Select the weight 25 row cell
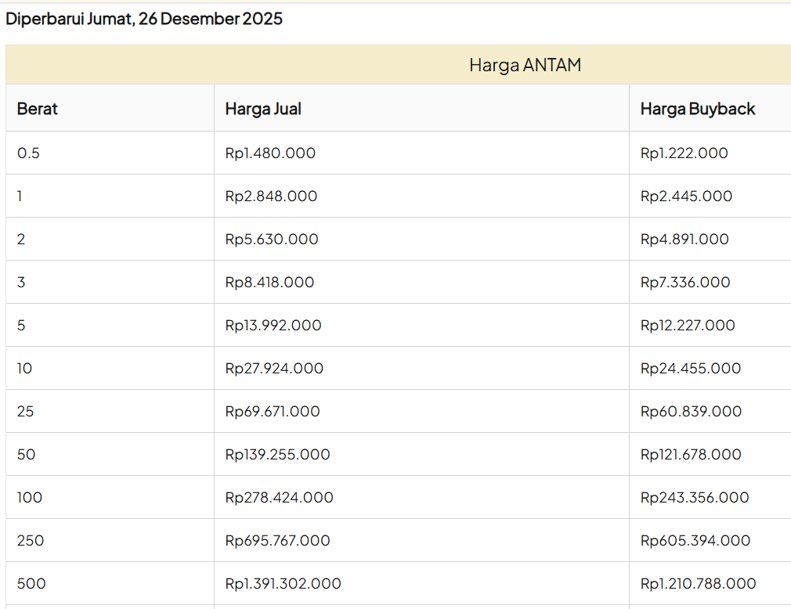This screenshot has width=791, height=609. pos(26,412)
